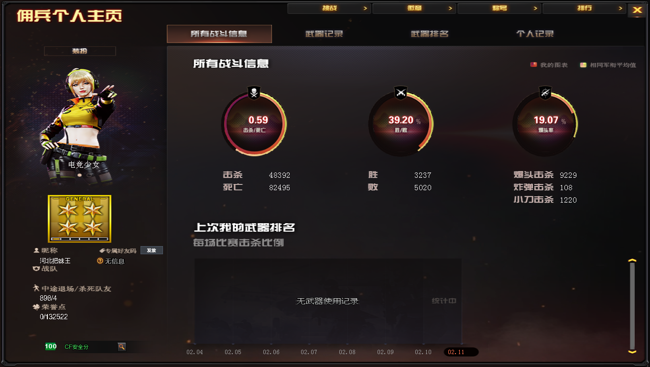The image size is (650, 367).
Task: Click the headshot rate rifle icon
Action: click(x=545, y=93)
